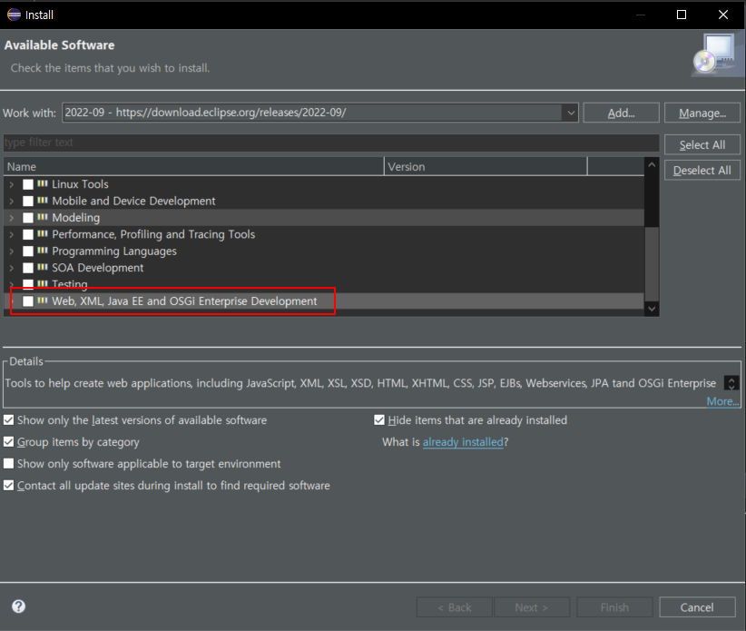Click the Name column header

point(193,166)
